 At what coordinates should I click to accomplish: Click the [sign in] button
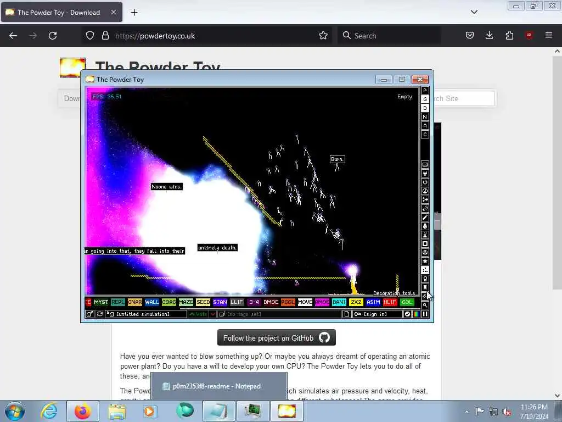(x=378, y=314)
